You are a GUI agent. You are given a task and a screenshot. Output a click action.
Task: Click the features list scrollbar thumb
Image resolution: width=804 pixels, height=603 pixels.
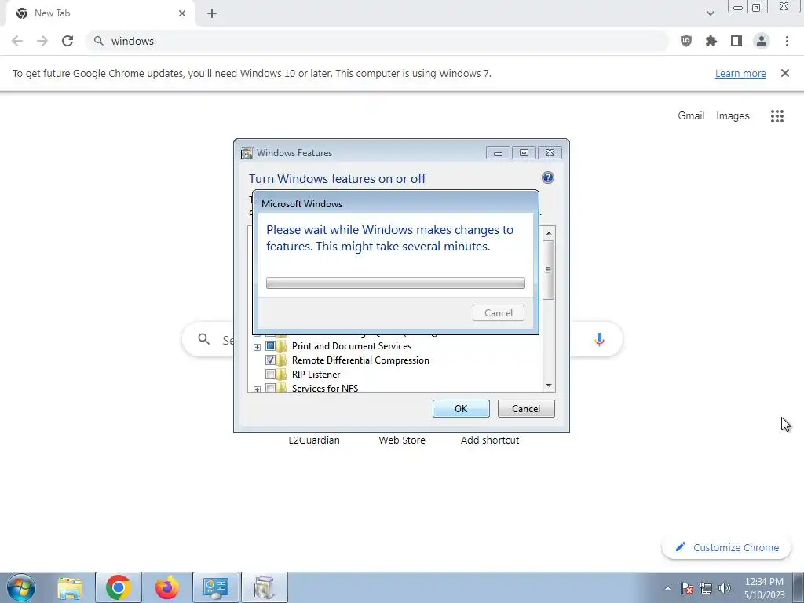coord(548,270)
